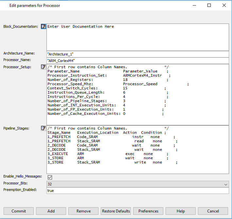
Task: Click the Pipeline_Stages edit icon
Action: pos(43,128)
